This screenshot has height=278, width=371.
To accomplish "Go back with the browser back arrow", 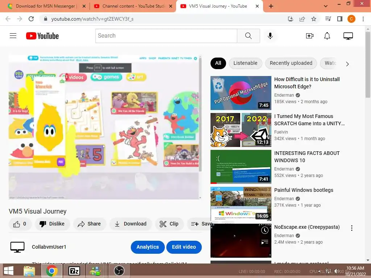I will [8, 19].
